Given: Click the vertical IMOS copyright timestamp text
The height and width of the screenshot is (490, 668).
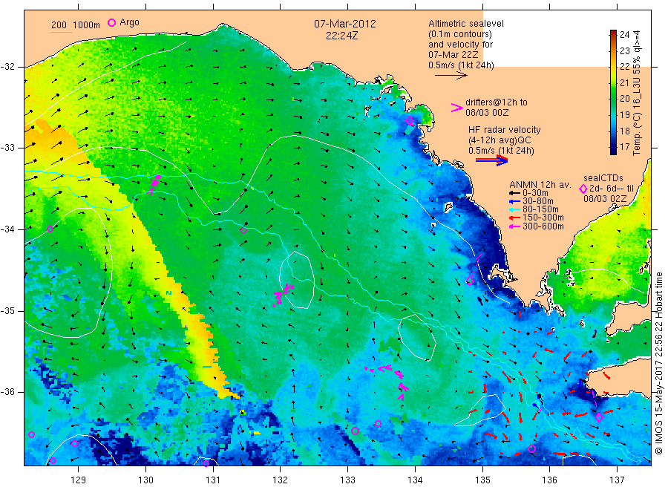Looking at the screenshot, I should pos(658,363).
